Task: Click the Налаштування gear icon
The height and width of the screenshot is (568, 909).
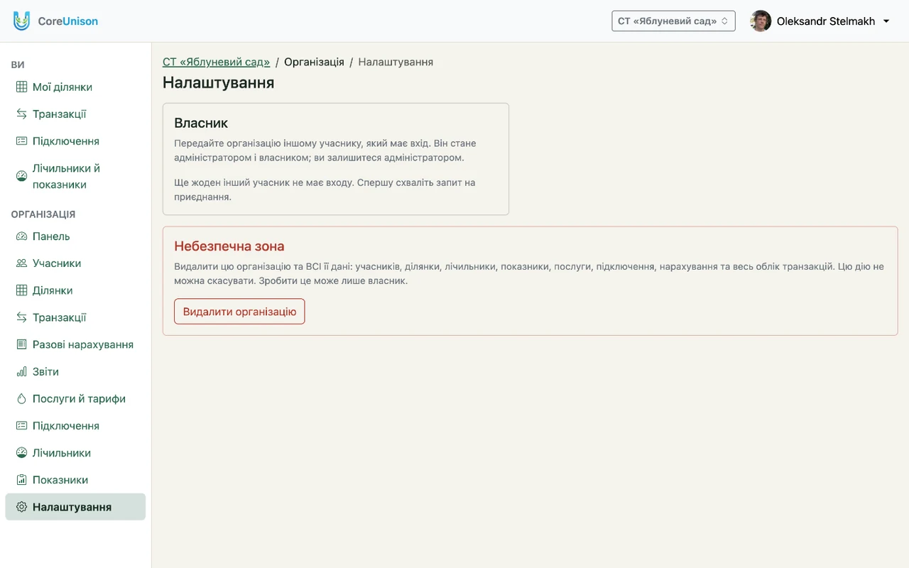Action: tap(21, 508)
